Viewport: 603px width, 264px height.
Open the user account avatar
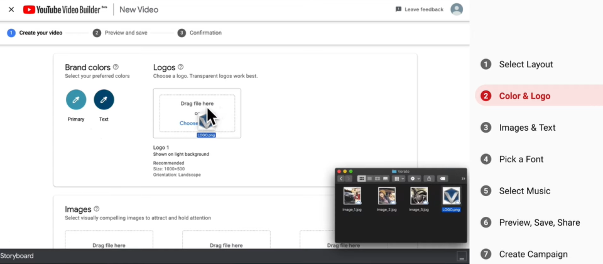(457, 9)
